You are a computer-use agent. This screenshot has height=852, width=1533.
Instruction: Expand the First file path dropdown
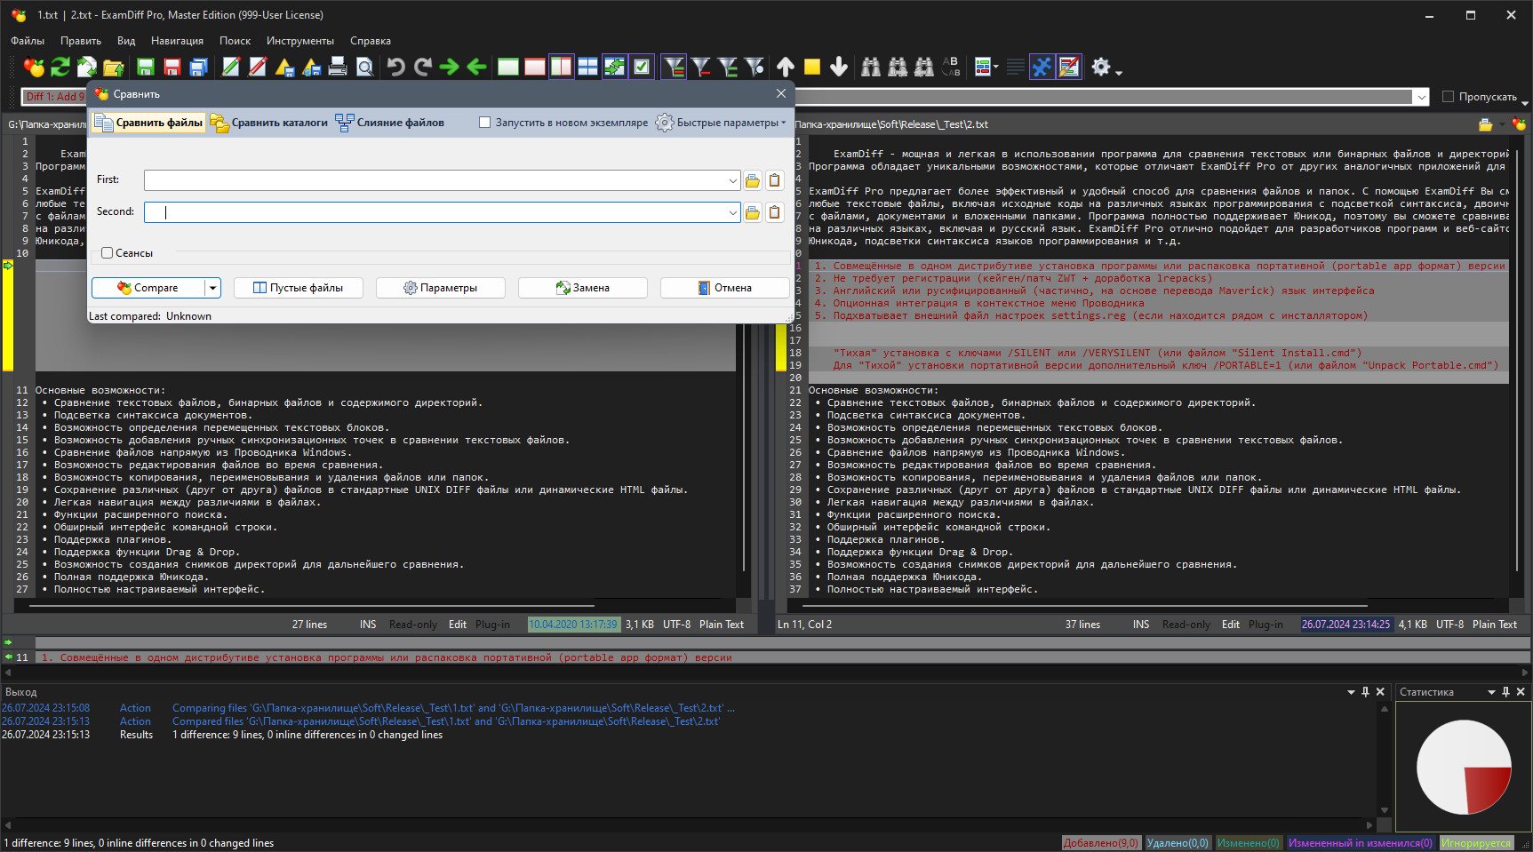pyautogui.click(x=732, y=180)
